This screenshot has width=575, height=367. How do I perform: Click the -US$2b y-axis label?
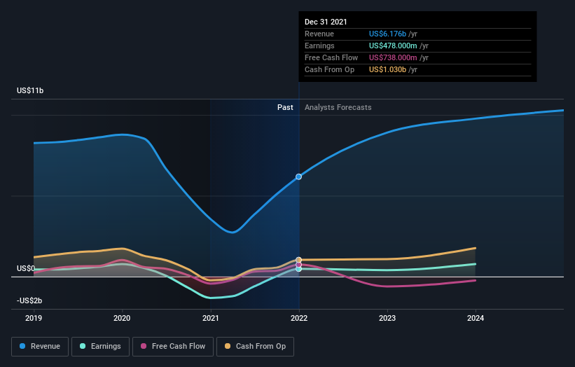click(29, 300)
